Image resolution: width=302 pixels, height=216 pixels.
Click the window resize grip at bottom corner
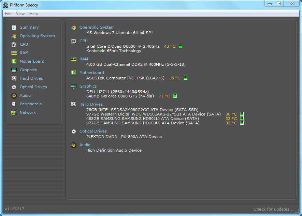pos(297,211)
